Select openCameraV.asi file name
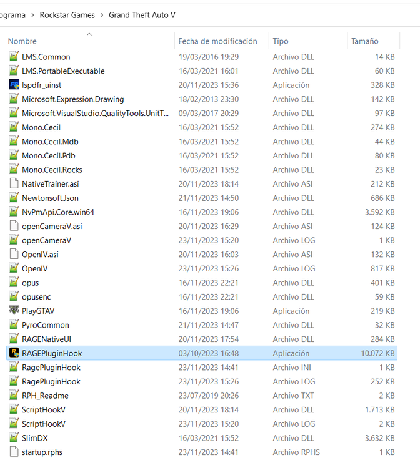This screenshot has width=420, height=468. coord(52,227)
